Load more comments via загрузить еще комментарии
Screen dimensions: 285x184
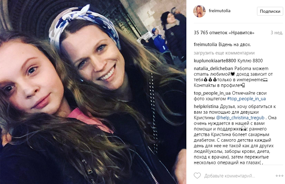point(224,53)
